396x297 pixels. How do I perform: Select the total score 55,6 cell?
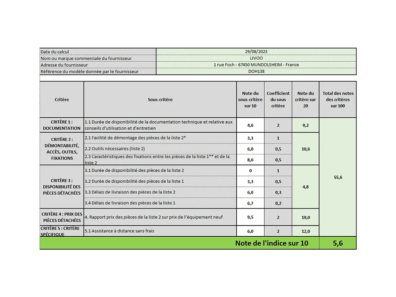click(337, 177)
